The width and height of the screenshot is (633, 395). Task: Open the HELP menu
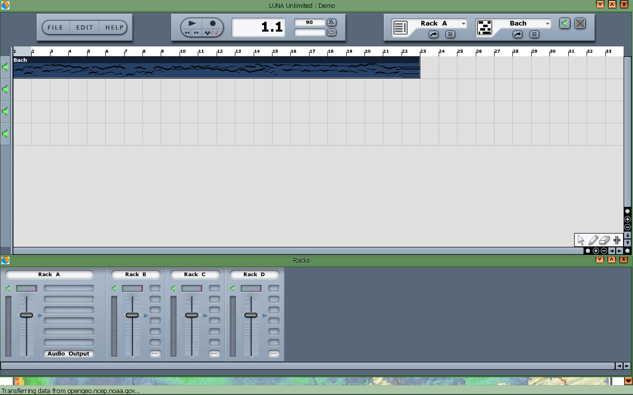[x=114, y=28]
